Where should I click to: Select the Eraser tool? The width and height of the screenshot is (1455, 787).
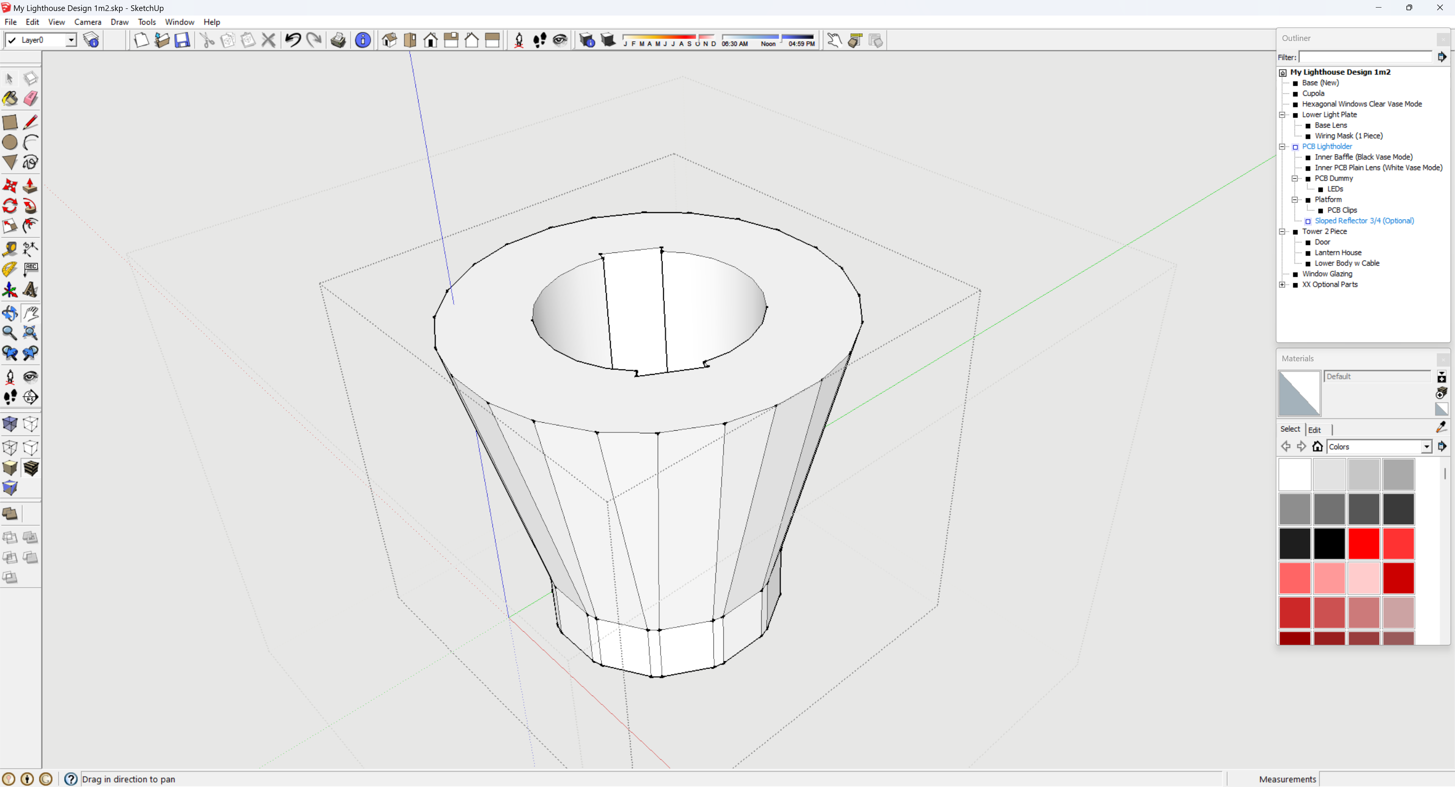30,98
